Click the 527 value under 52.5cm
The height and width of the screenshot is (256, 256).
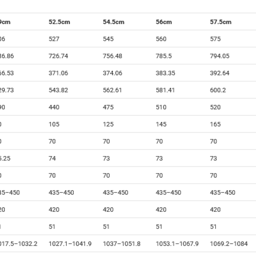[x=54, y=39]
